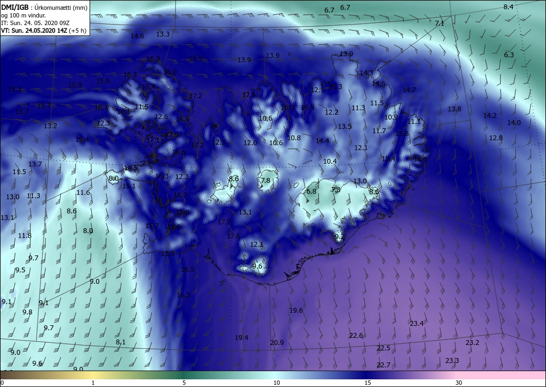Click the map value 19.4

241,337
